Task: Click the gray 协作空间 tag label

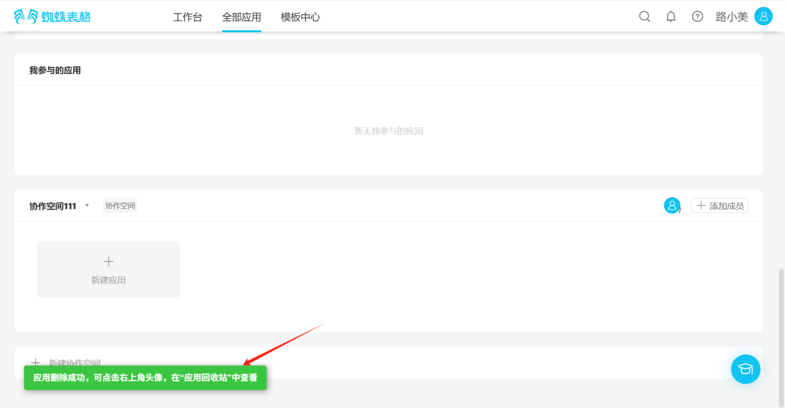Action: 120,206
